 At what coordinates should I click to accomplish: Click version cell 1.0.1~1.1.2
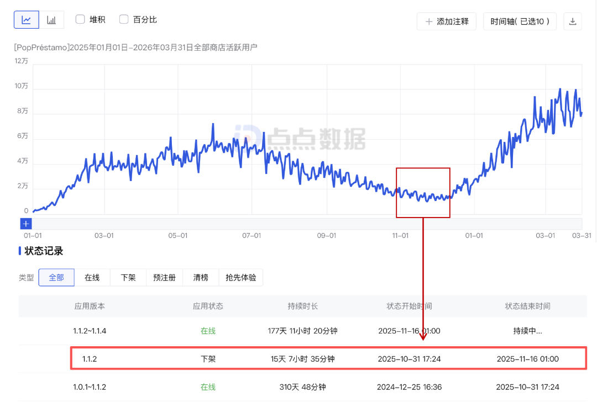(90, 387)
